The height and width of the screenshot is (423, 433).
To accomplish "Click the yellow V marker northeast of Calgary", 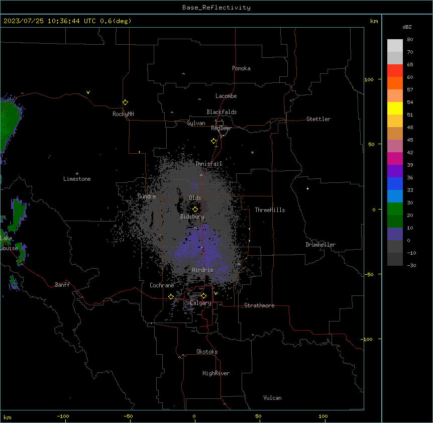I will click(215, 293).
